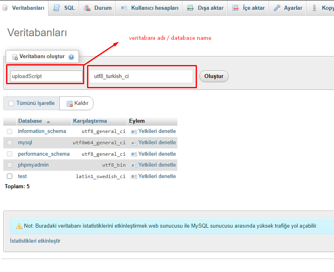The image size is (334, 272).
Task: Click Yetkileri denetle for test
Action: point(157,176)
